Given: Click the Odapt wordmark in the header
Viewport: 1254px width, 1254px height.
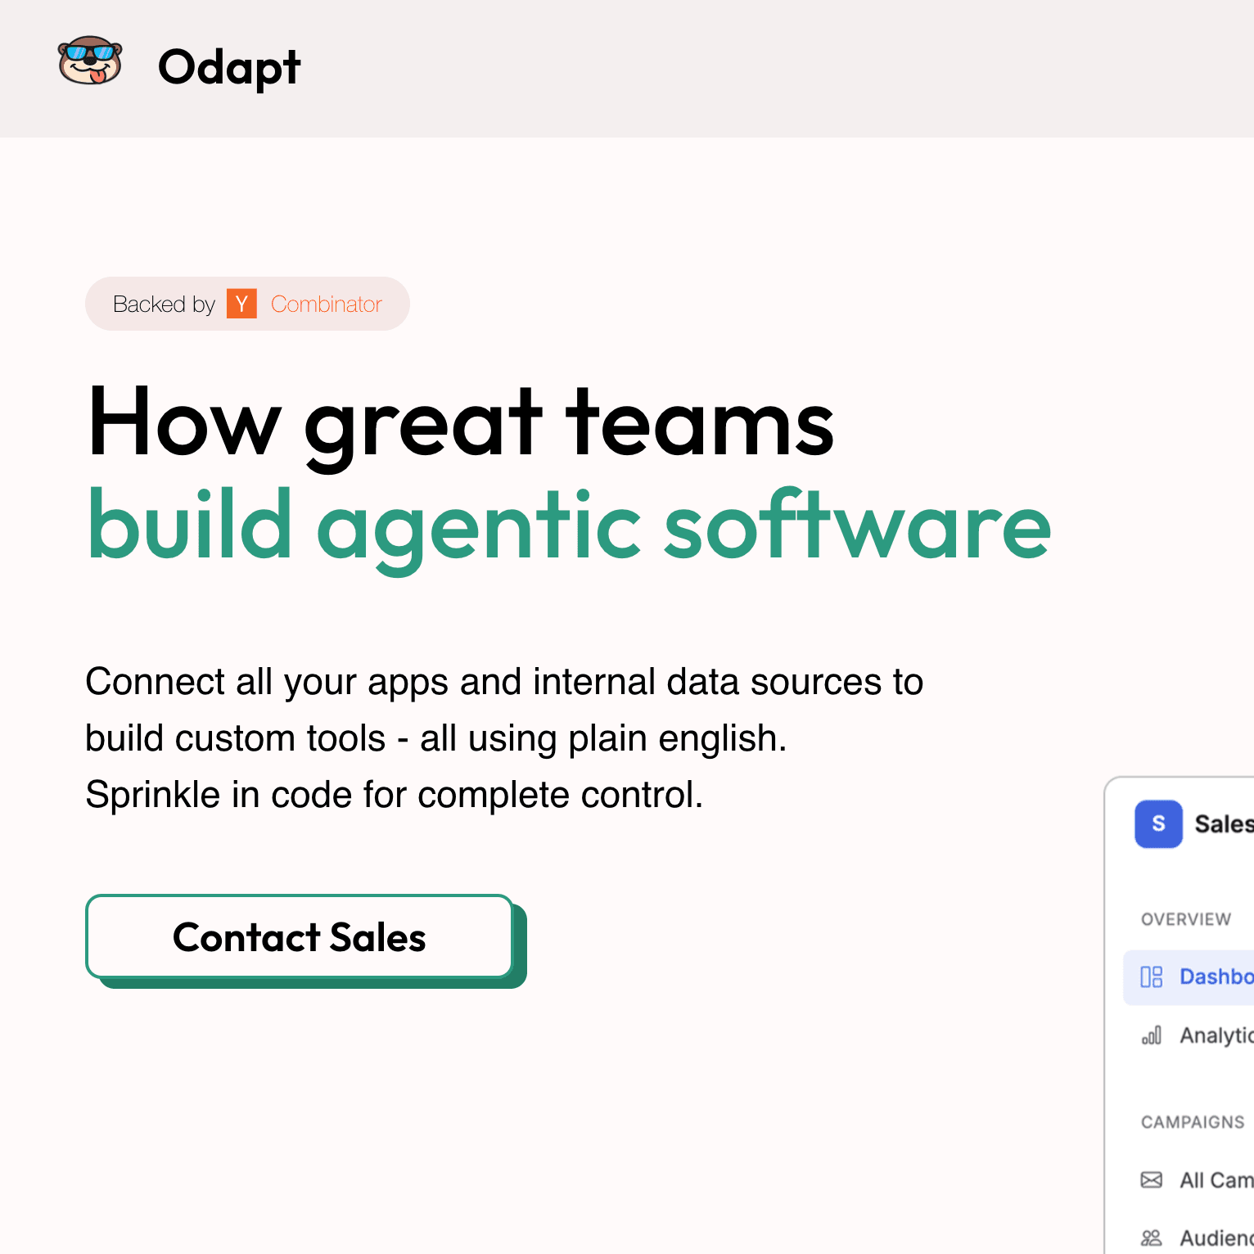Looking at the screenshot, I should (229, 67).
